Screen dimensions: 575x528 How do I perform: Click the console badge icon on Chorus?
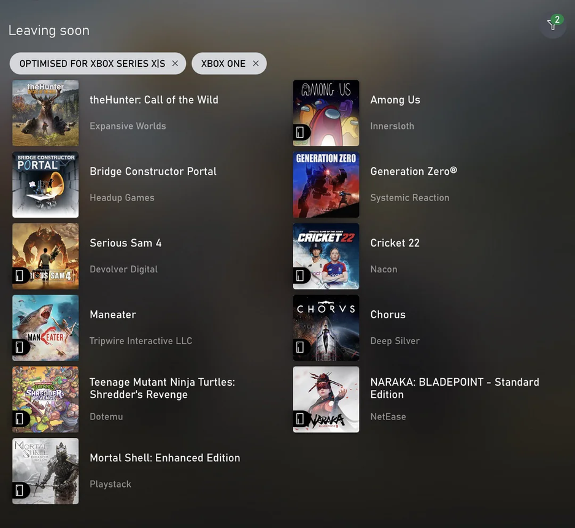(x=300, y=347)
